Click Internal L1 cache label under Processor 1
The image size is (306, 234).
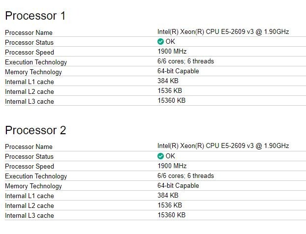(30, 82)
